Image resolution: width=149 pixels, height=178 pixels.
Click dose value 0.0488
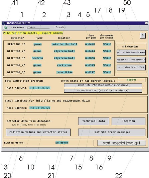click(90, 44)
